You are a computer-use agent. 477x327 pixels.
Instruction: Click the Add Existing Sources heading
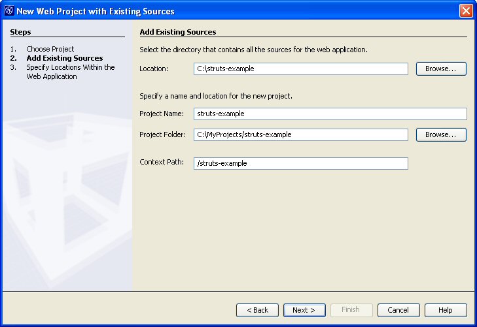pyautogui.click(x=178, y=32)
